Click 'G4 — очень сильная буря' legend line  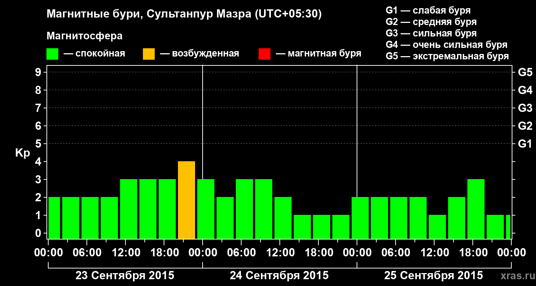pos(447,45)
